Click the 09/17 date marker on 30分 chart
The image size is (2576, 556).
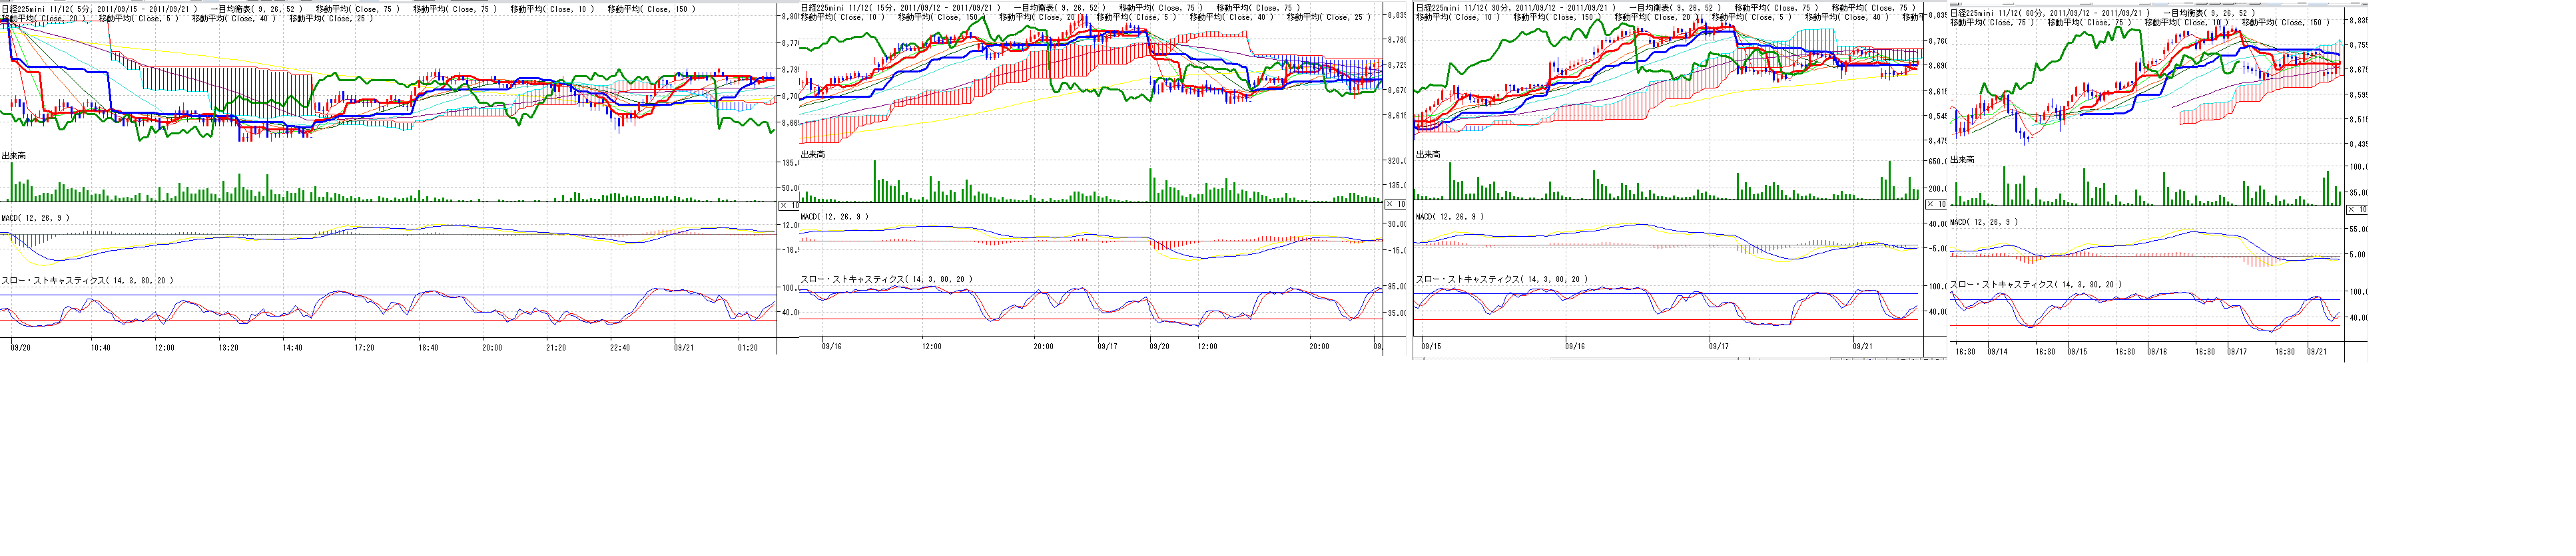click(x=1718, y=347)
